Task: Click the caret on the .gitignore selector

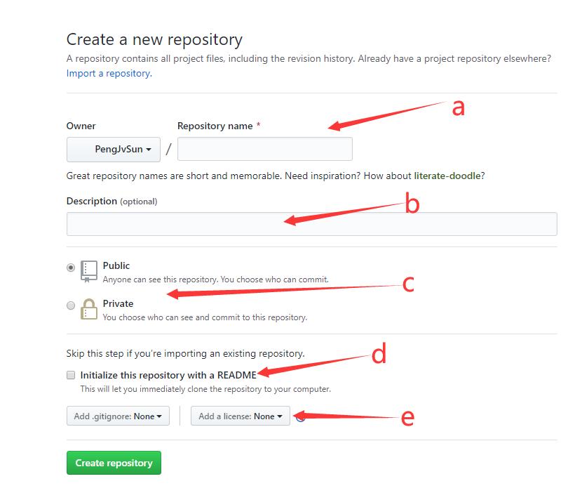Action: click(x=159, y=416)
